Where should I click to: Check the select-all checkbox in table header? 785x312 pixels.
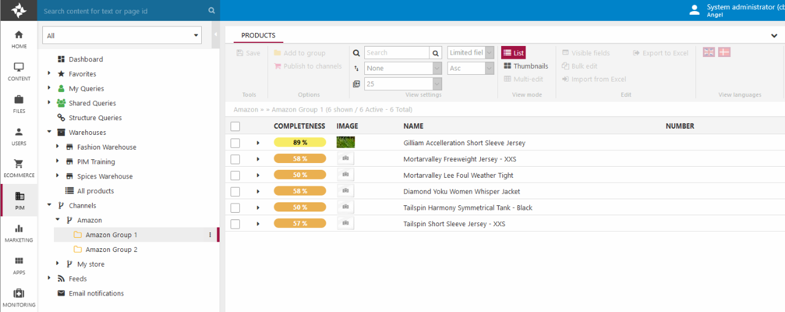[235, 126]
